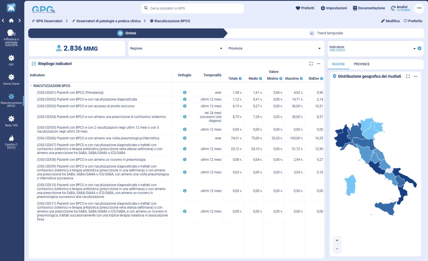Viewport: 428px width, 261px height.
Task: Click the home icon in sidebar
Action: 11,21
